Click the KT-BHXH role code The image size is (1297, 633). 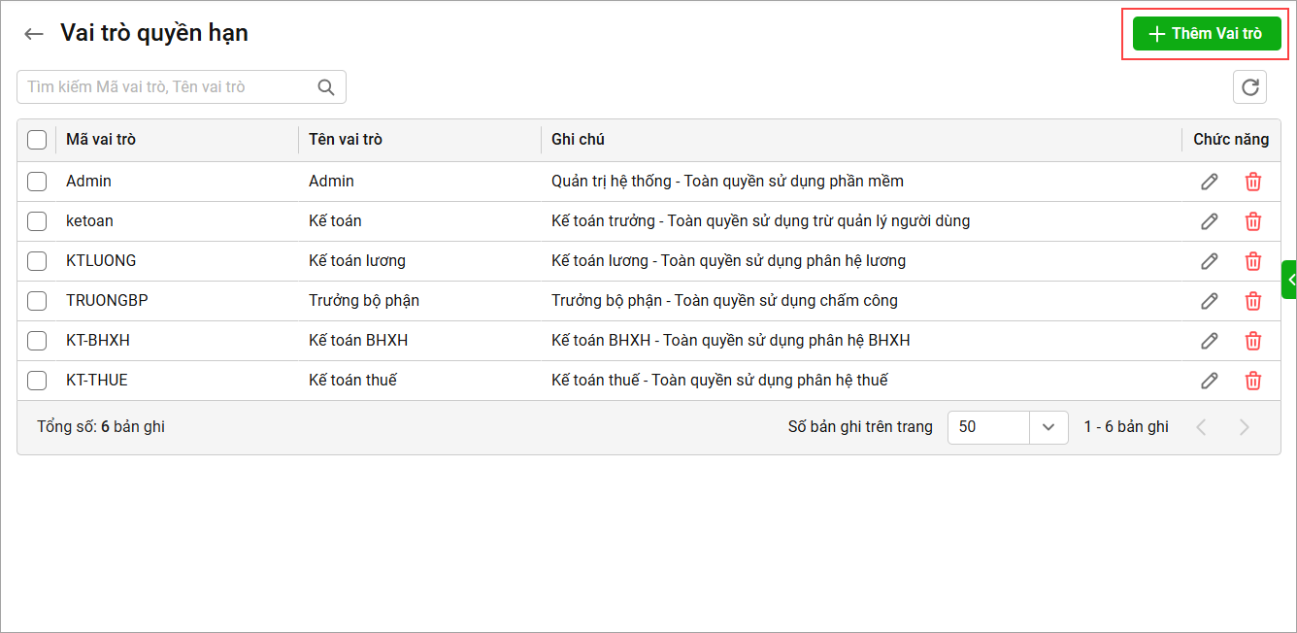coord(98,341)
